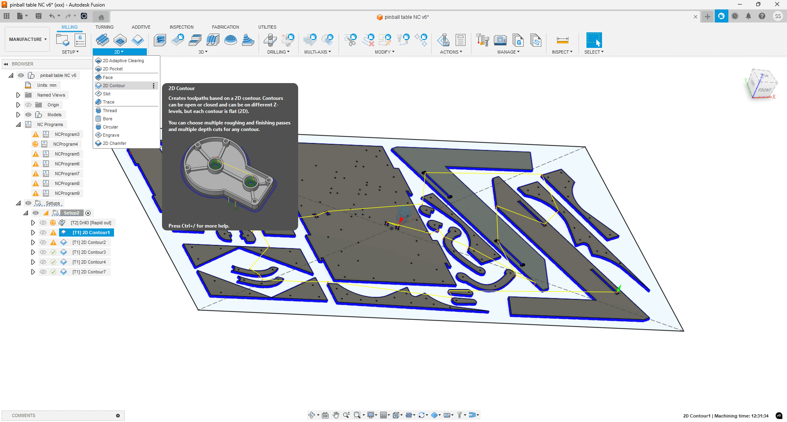Choose Engrave from the 2D menu
The width and height of the screenshot is (787, 422).
click(126, 135)
